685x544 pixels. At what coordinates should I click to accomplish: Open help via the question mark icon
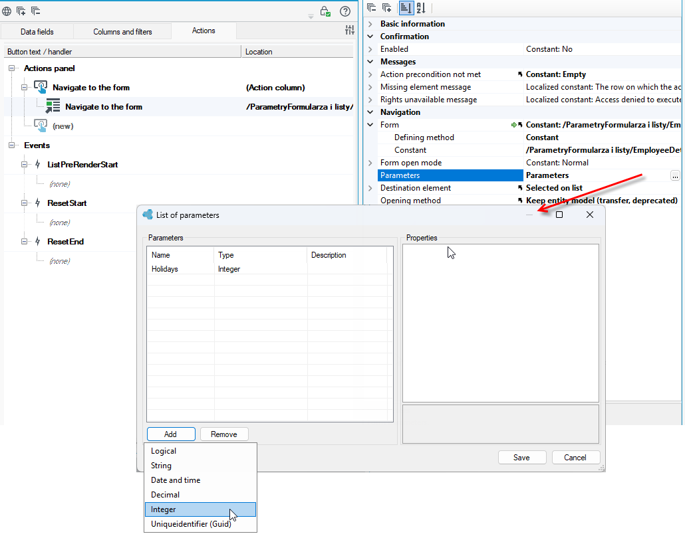tap(345, 11)
